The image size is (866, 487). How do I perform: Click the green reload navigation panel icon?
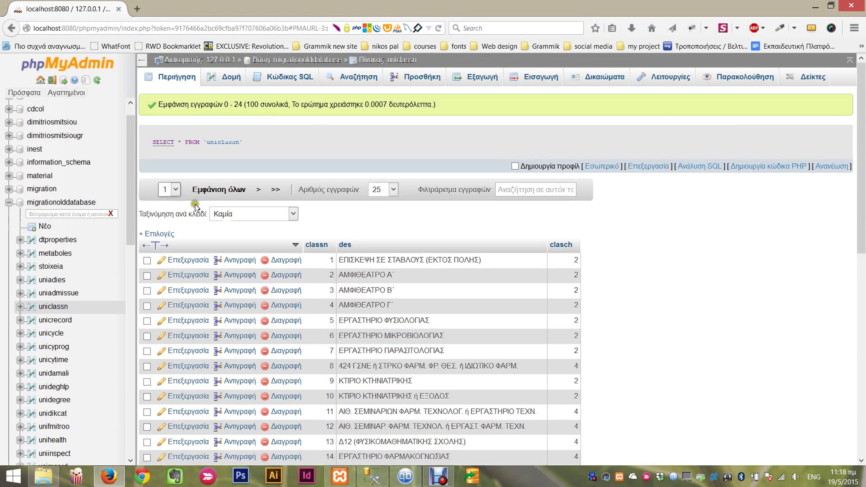[97, 80]
